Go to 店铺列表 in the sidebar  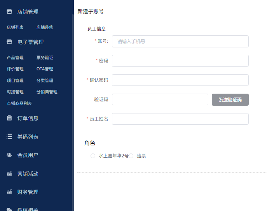[x=15, y=27]
